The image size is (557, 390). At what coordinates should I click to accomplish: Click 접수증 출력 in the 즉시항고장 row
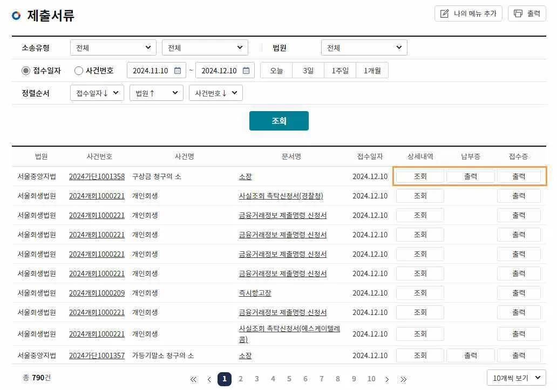pyautogui.click(x=519, y=293)
